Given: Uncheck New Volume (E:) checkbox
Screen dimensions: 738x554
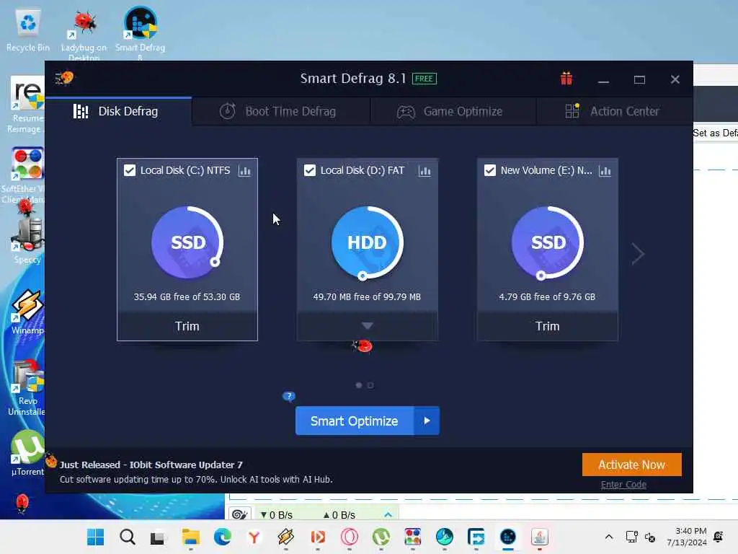Looking at the screenshot, I should pos(490,170).
